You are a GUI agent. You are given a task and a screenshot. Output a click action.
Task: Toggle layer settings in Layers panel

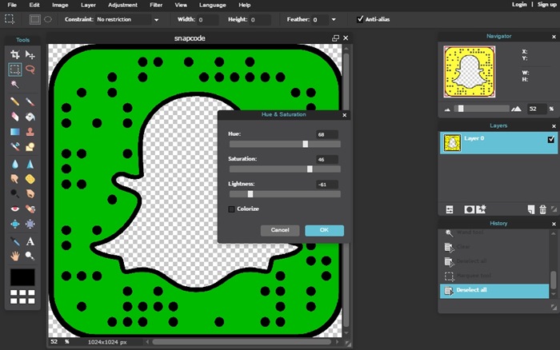450,209
